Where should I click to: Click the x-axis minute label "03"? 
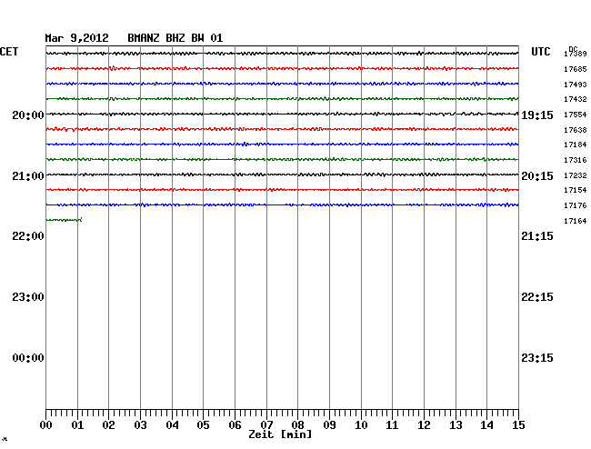140,425
